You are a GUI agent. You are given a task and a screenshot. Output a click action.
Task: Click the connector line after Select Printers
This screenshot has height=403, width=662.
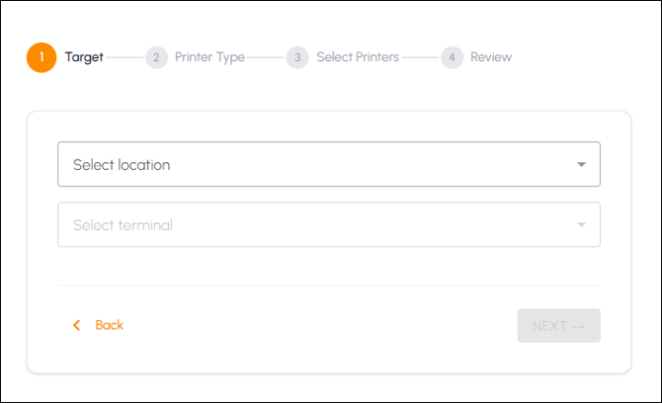420,57
